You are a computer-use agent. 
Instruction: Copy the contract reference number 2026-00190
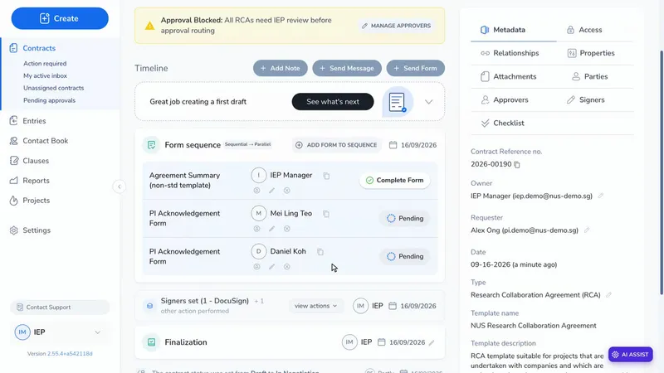[x=517, y=164]
